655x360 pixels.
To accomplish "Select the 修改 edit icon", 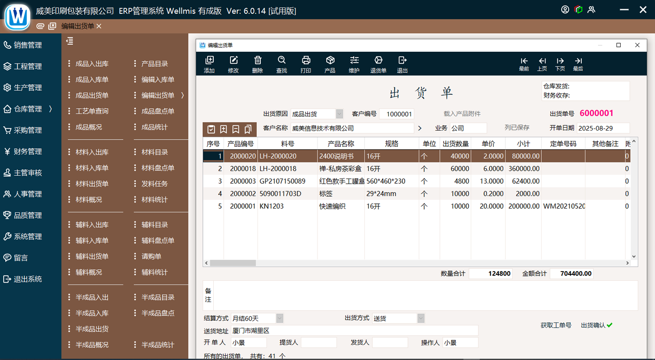I will 234,63.
